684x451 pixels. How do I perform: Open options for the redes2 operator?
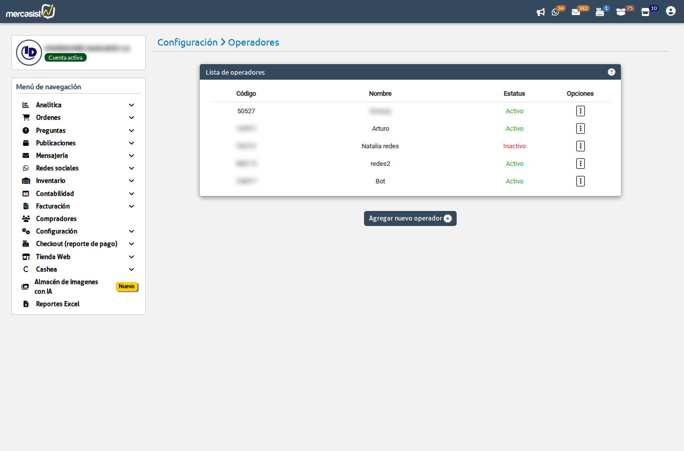click(x=580, y=164)
